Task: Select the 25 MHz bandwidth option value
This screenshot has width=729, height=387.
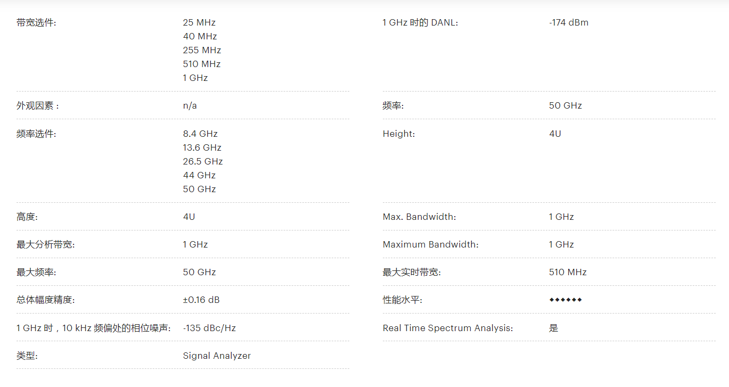Action: click(199, 22)
